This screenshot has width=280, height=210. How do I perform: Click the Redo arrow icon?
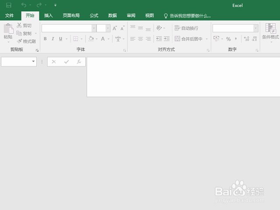point(39,5)
